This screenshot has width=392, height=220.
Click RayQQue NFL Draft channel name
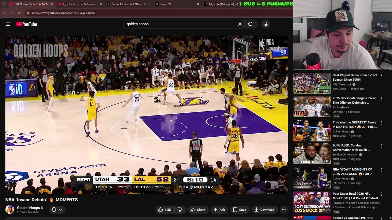pyautogui.click(x=356, y=203)
